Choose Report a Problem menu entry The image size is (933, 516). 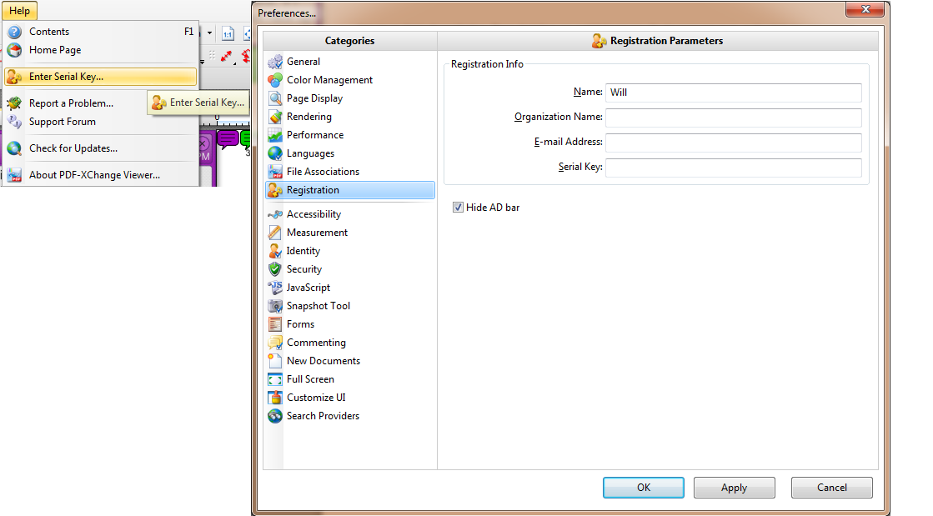coord(100,103)
